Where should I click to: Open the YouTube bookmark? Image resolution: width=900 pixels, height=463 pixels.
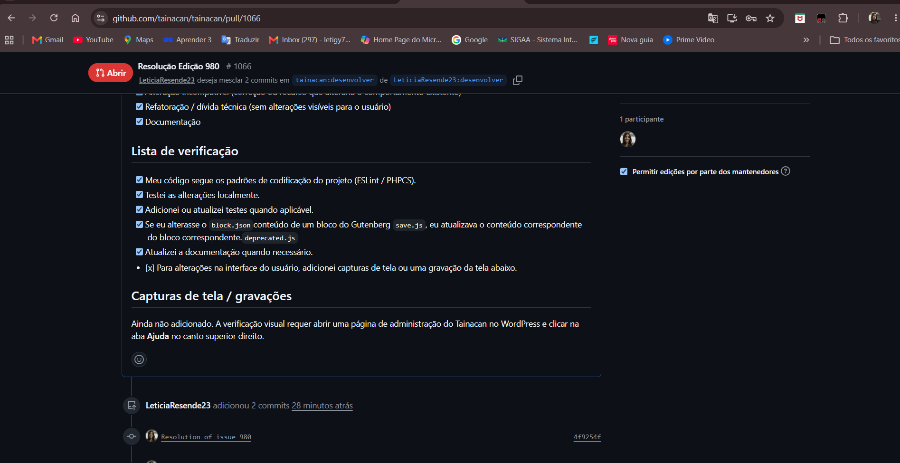pyautogui.click(x=94, y=40)
